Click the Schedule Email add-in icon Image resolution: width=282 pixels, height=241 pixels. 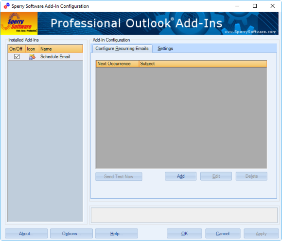pyautogui.click(x=32, y=57)
